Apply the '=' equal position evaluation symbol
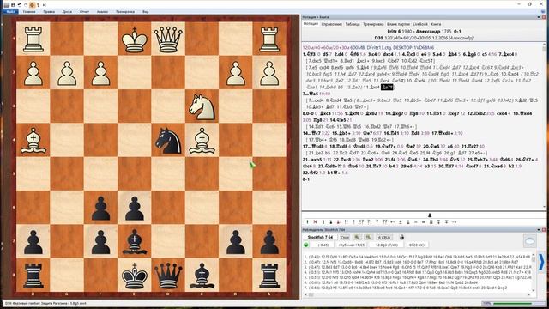 click(x=415, y=221)
